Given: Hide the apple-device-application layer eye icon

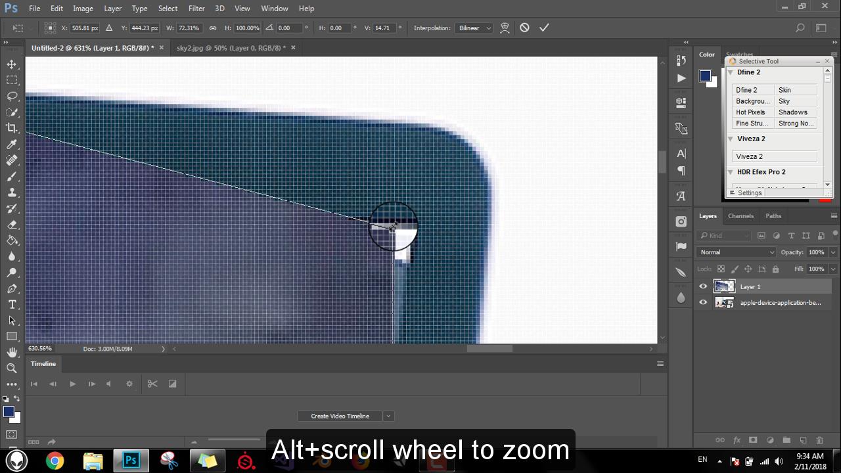Looking at the screenshot, I should [x=703, y=303].
